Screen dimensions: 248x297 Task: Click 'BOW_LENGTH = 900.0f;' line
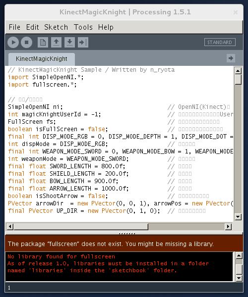(63, 181)
